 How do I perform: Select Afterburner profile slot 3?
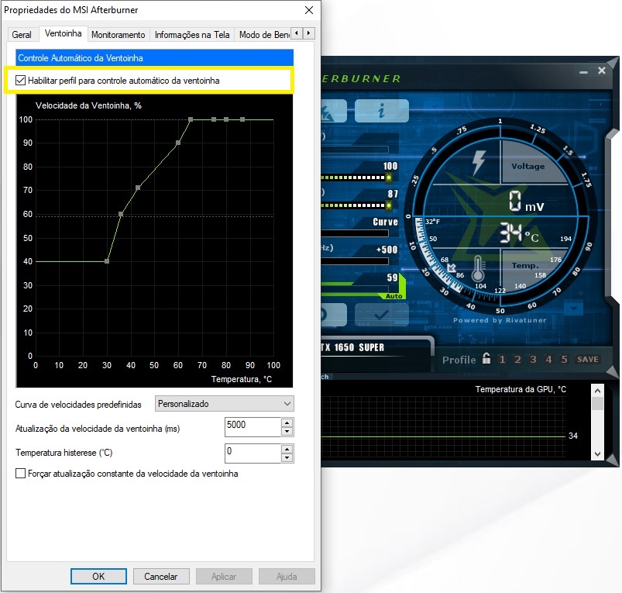click(533, 359)
